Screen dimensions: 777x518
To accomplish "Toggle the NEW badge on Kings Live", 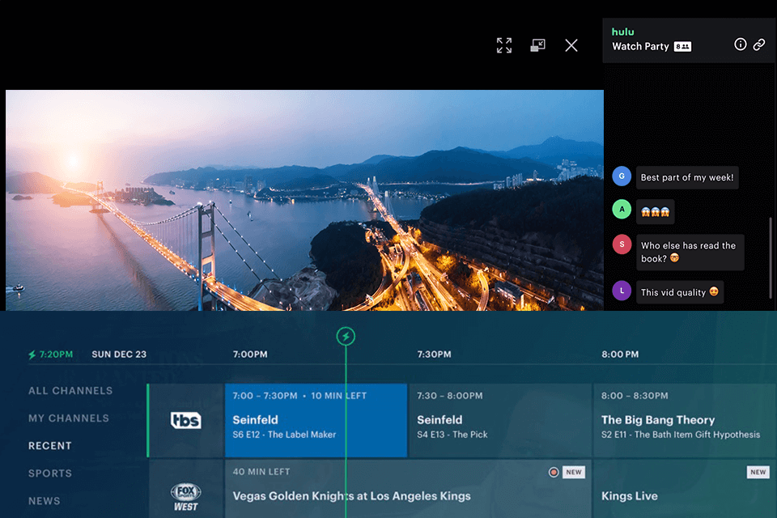I will (758, 471).
